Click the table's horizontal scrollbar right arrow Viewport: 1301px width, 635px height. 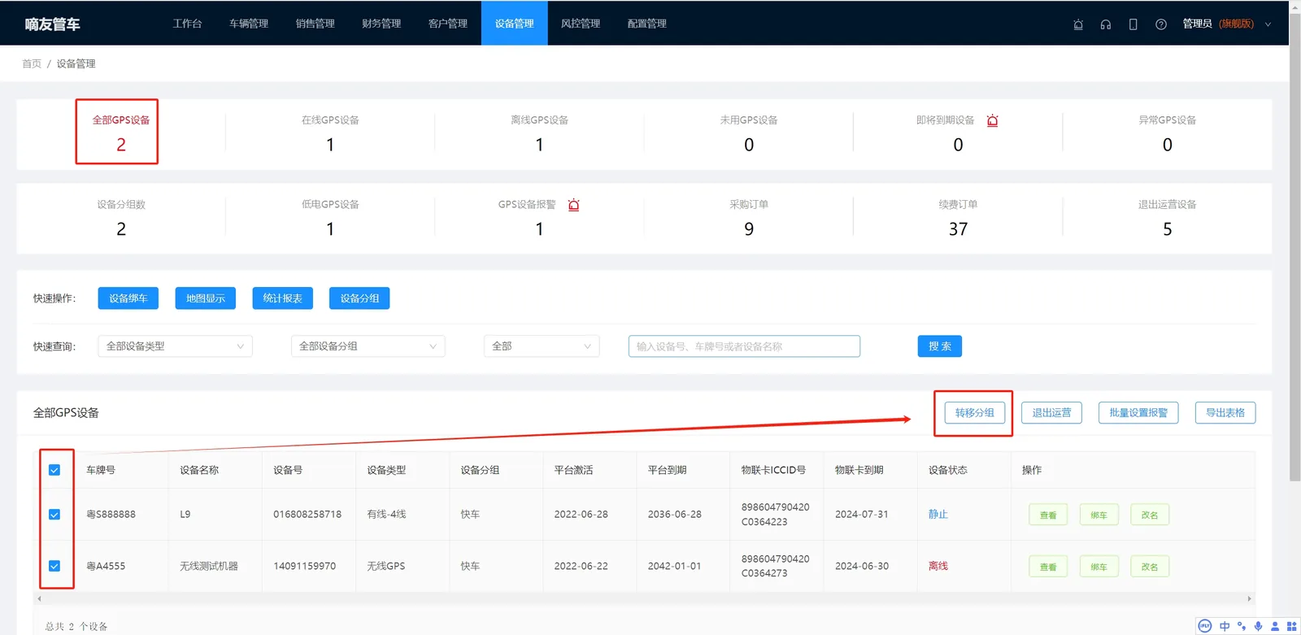(1250, 598)
